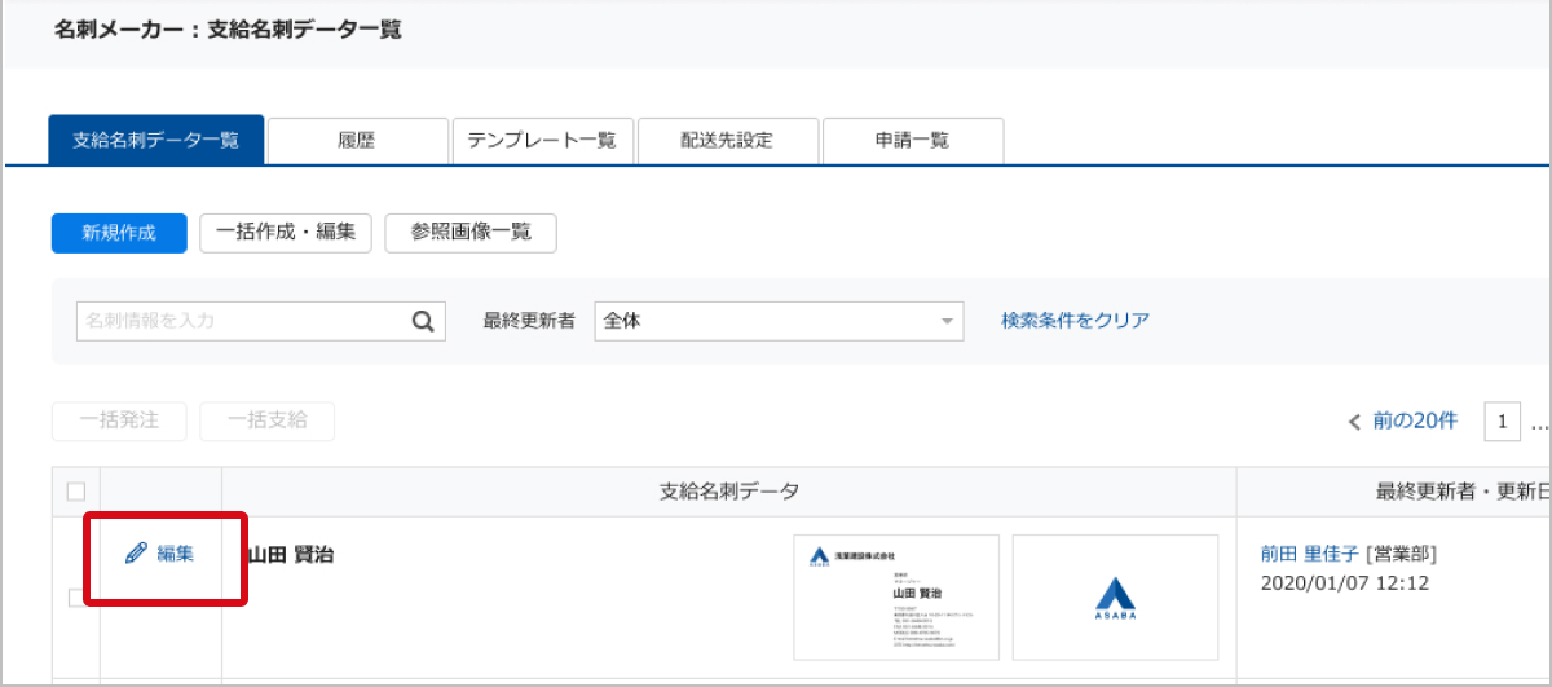
Task: Click the 一括作成・編集 button
Action: click(x=285, y=233)
